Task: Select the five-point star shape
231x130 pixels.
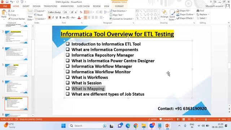Action: pyautogui.click(x=155, y=18)
